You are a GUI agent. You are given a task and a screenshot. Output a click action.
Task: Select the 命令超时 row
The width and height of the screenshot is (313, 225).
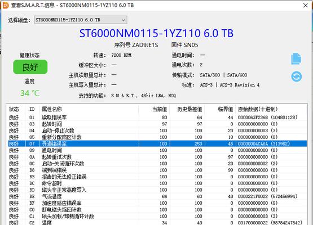pyautogui.click(x=157, y=183)
